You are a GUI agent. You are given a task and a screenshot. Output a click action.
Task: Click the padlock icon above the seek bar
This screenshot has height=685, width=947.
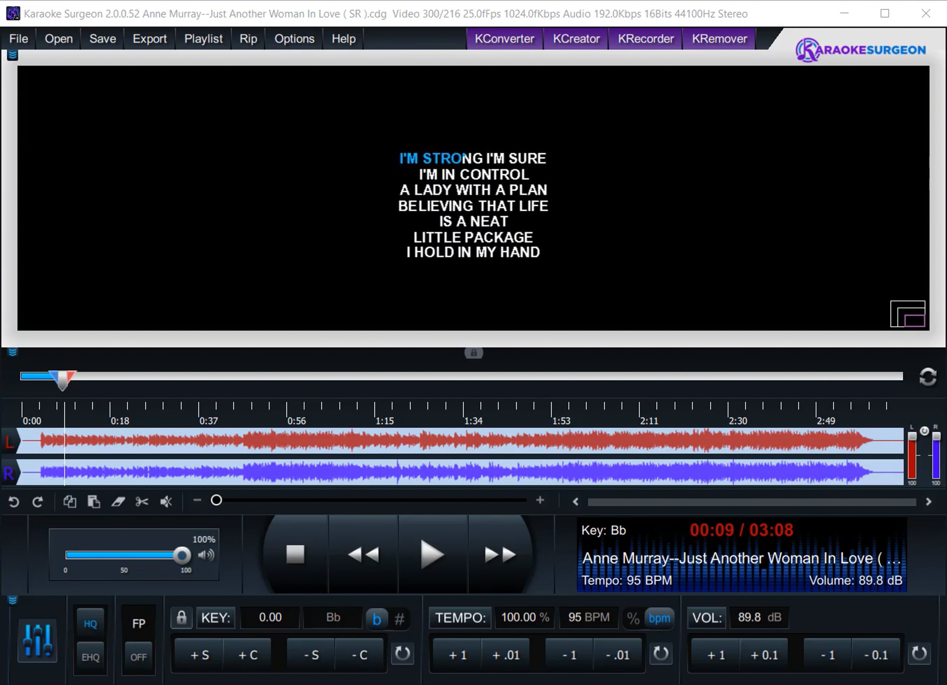473,353
